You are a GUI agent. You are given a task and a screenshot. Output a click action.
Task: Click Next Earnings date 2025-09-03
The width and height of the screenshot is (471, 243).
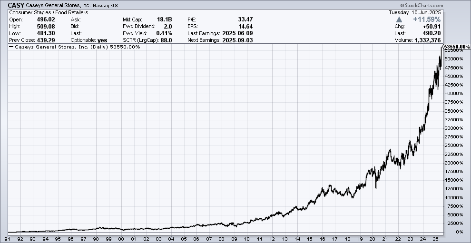point(237,40)
